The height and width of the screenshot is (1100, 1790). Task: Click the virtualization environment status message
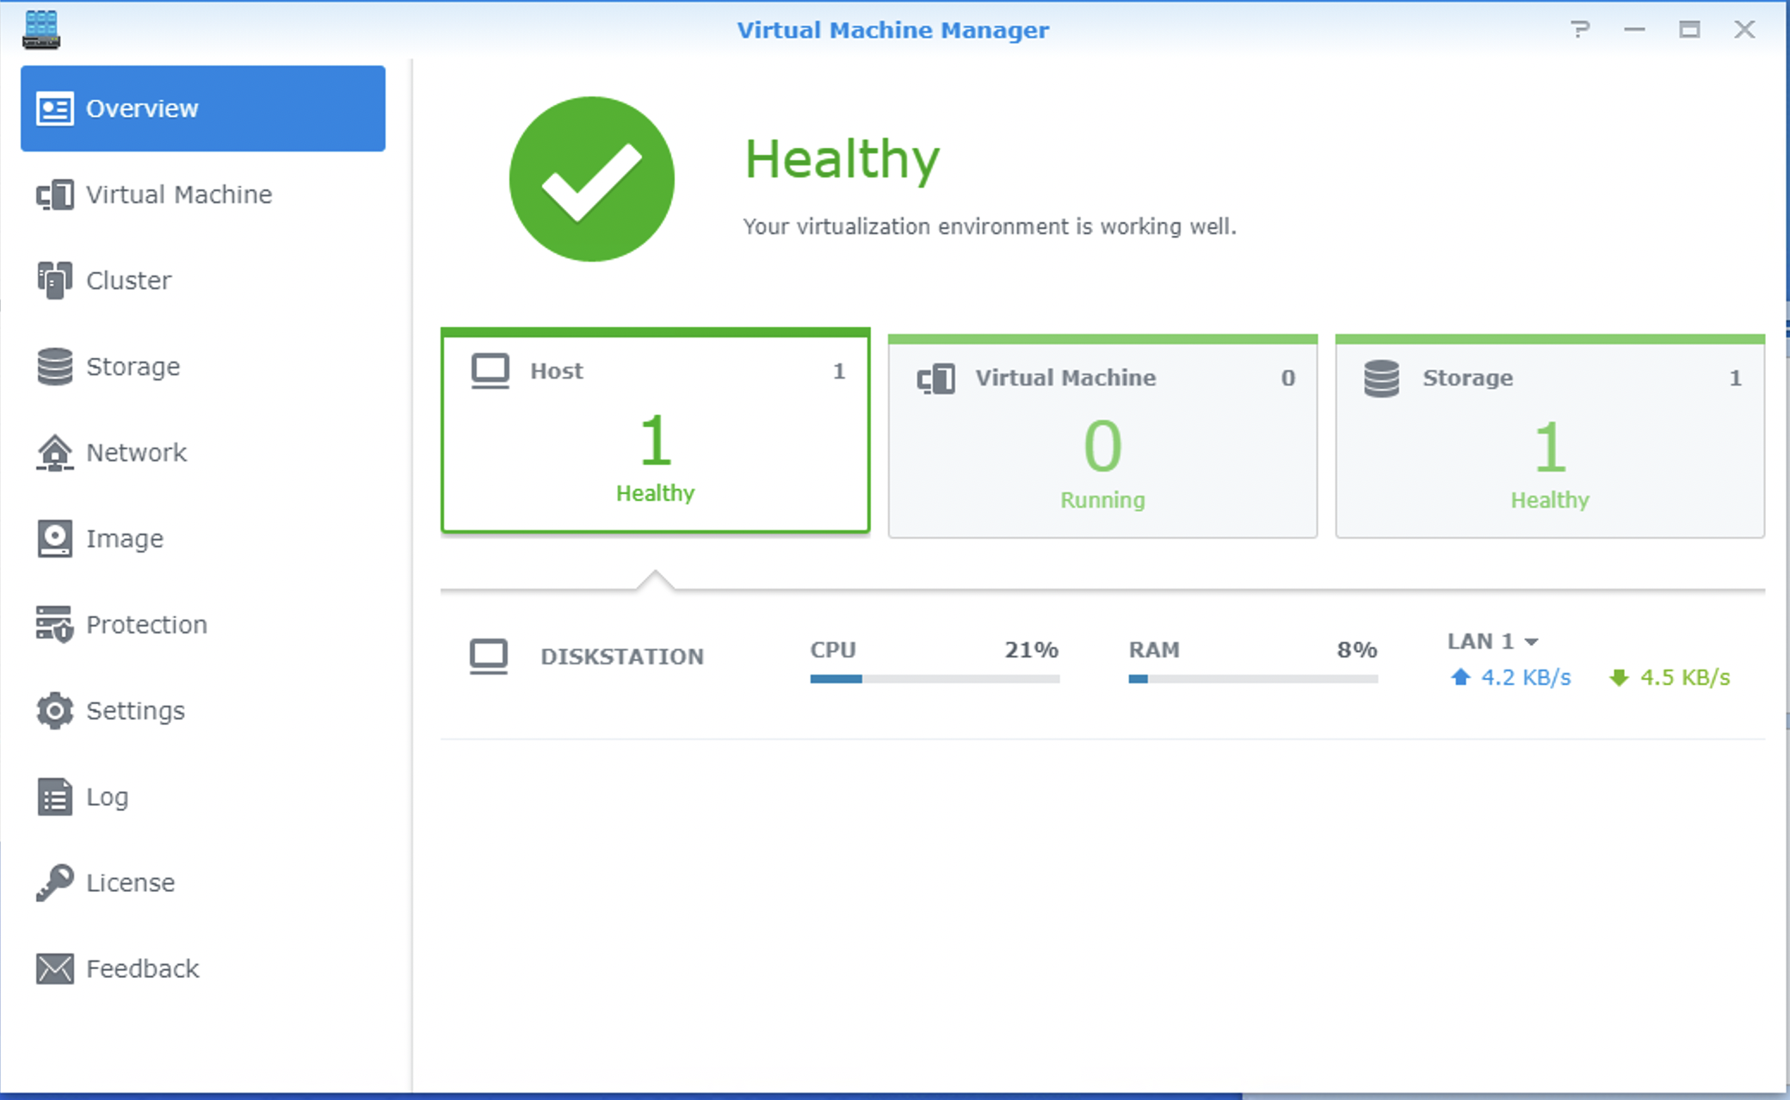[990, 226]
